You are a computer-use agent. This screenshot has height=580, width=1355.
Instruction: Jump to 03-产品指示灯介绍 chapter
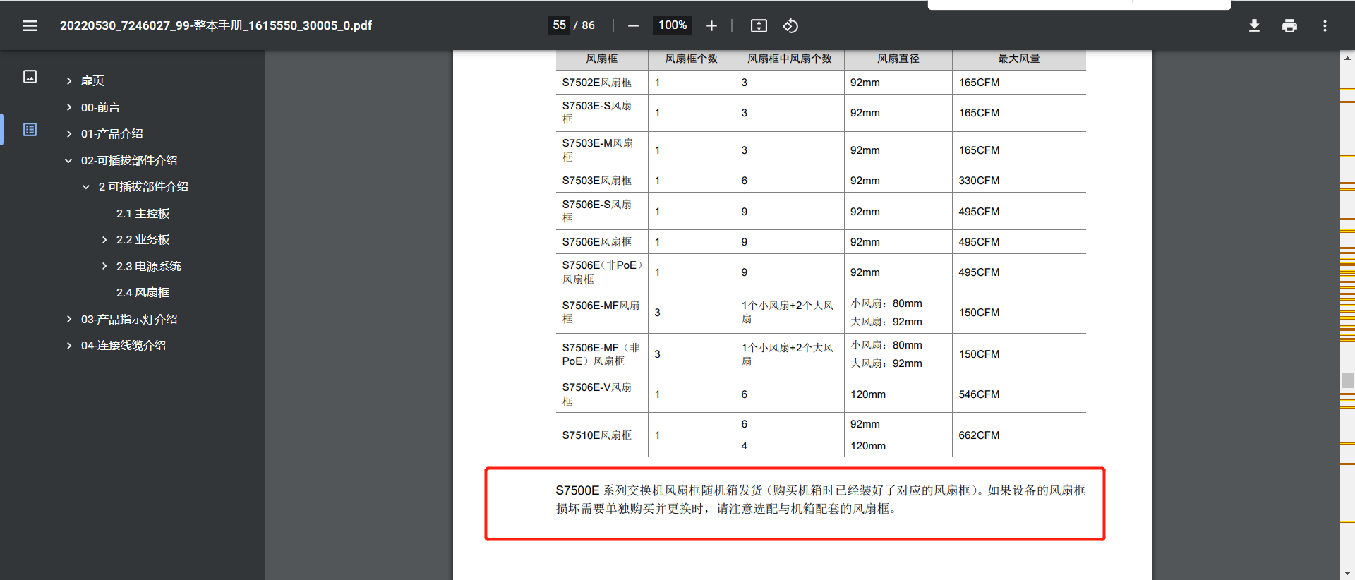tap(129, 319)
